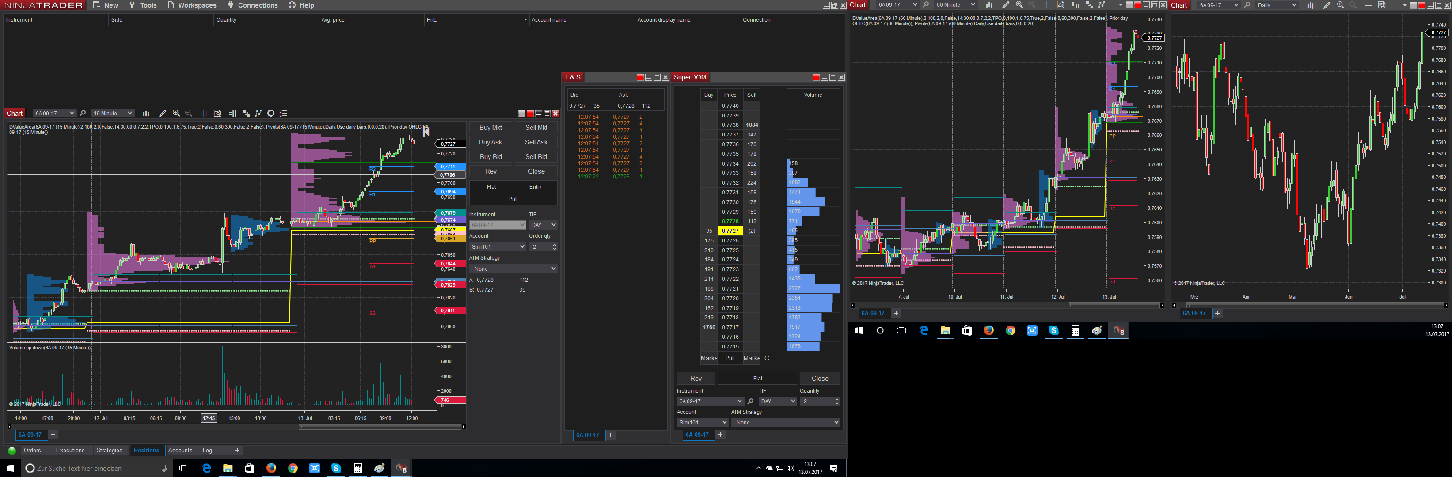Toggle Chart Trader on the 60 Minute chart
The height and width of the screenshot is (477, 1452).
point(1075,5)
